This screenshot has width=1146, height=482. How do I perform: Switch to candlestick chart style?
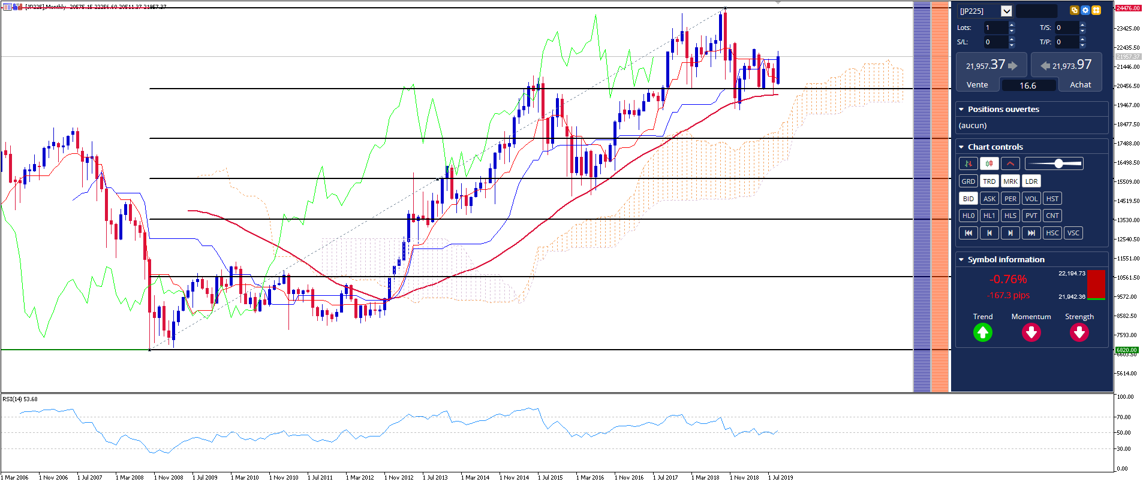989,163
